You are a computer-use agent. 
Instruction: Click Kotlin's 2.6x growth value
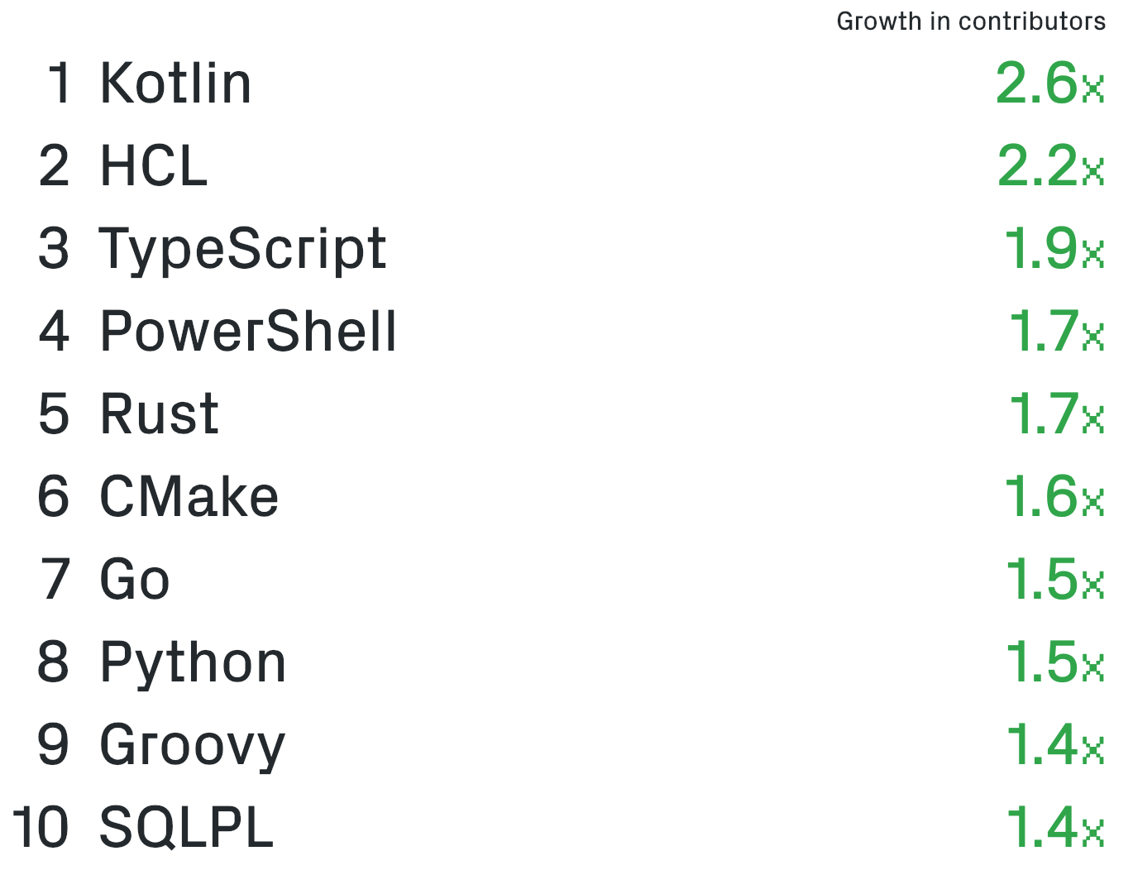coord(1049,84)
